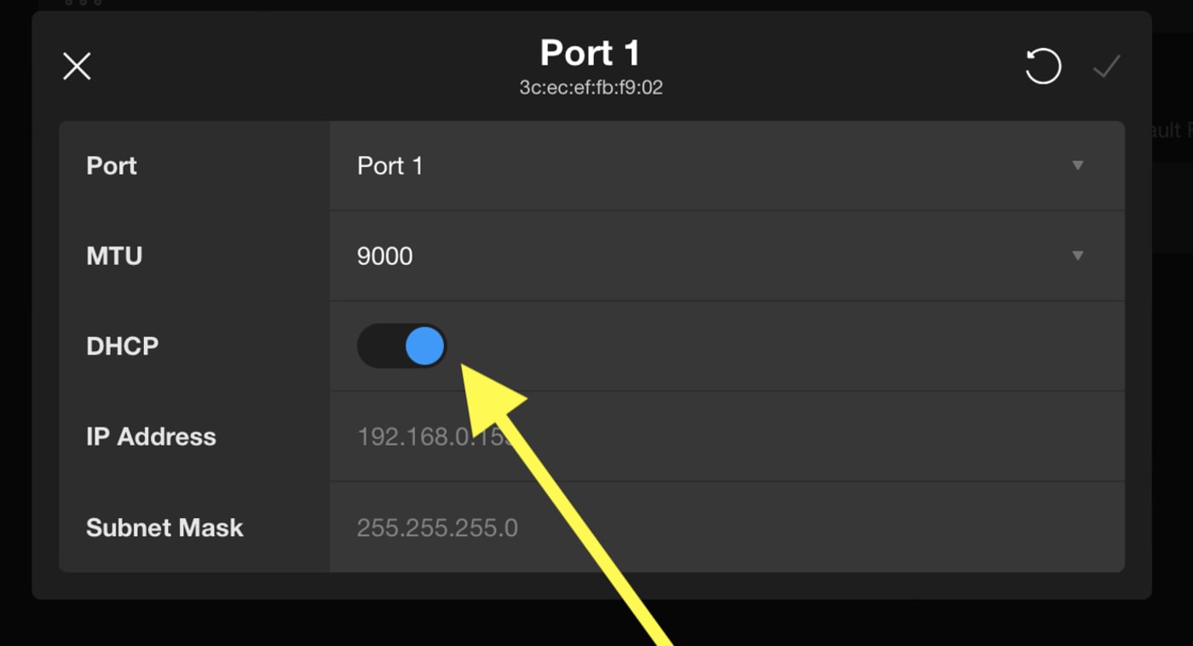
Task: Close the Port 1 settings dialog
Action: click(x=77, y=66)
